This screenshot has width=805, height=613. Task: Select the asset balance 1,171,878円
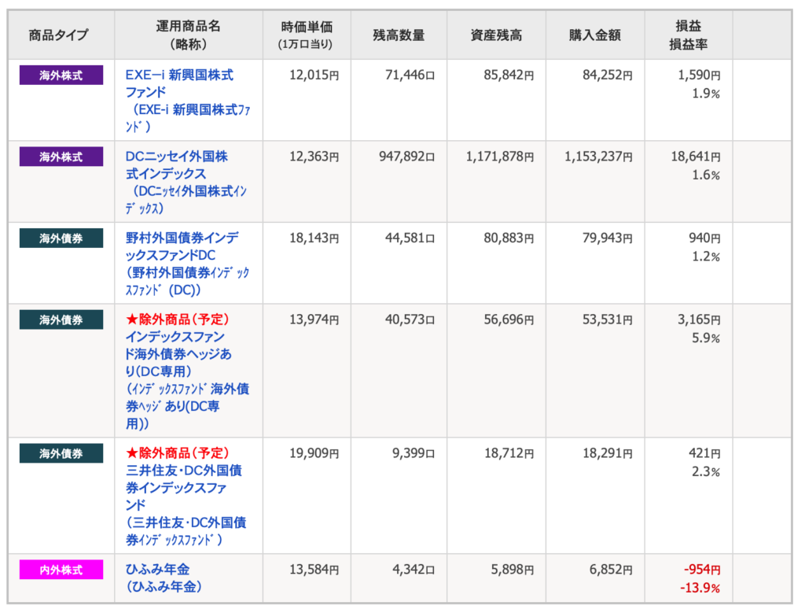(x=500, y=157)
